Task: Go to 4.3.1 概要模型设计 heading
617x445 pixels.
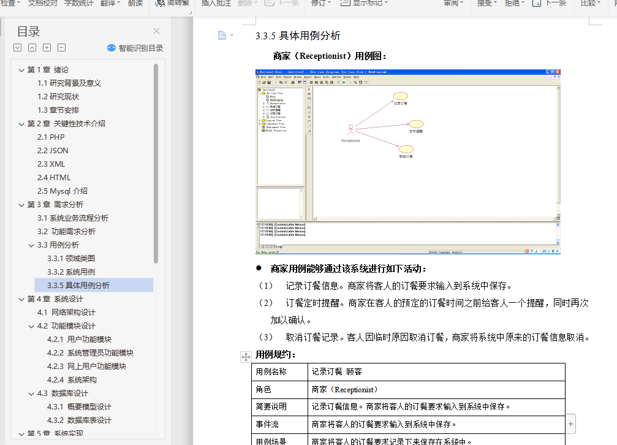Action: [x=80, y=407]
